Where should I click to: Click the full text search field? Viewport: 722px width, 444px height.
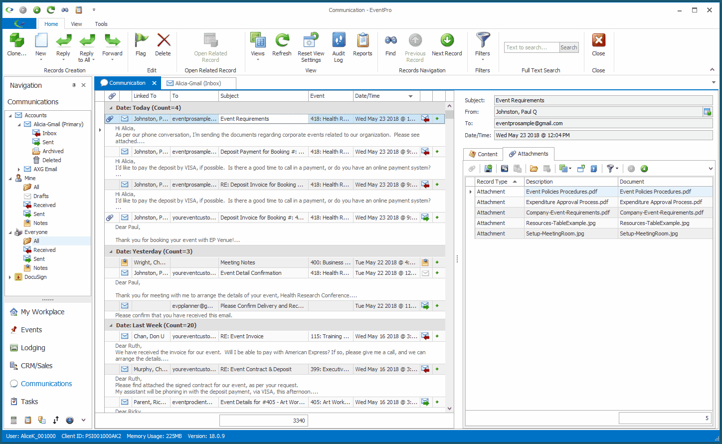(532, 47)
